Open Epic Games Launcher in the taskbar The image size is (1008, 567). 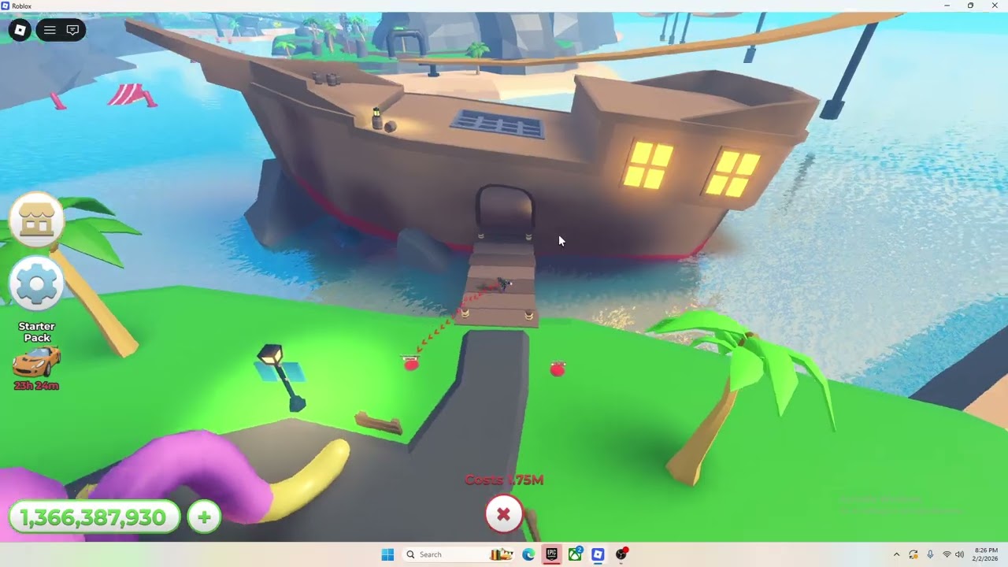(x=552, y=554)
